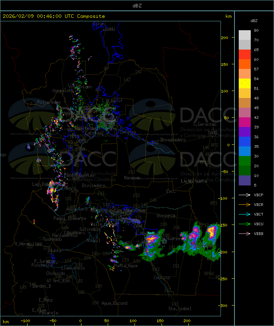Choose the slate purple 5-10 dBZ swatch
This screenshot has width=274, height=326.
(245, 180)
